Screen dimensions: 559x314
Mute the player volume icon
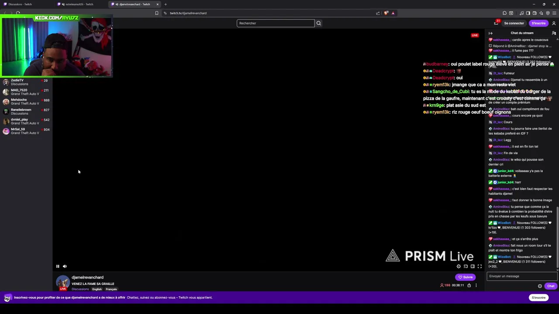pos(65,266)
